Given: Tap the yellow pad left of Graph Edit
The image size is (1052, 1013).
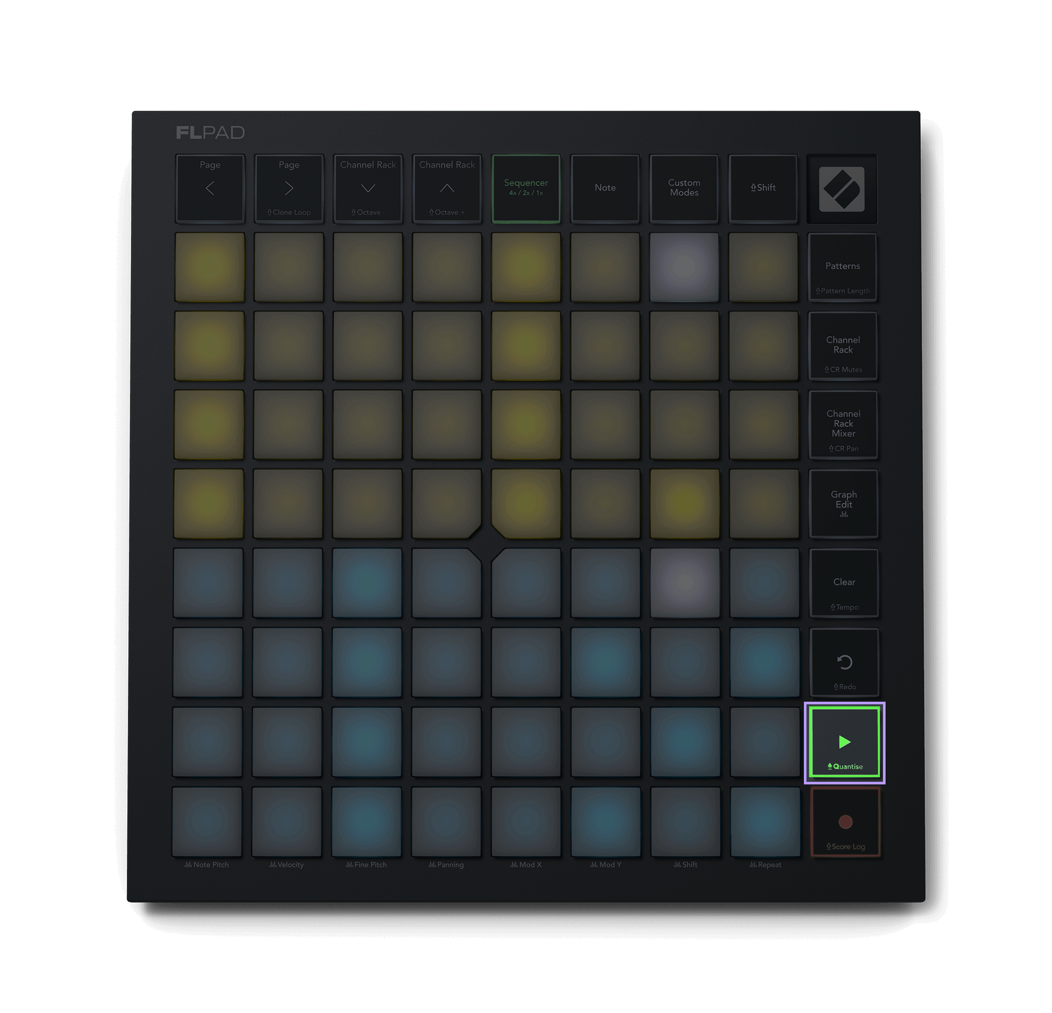Looking at the screenshot, I should [764, 503].
